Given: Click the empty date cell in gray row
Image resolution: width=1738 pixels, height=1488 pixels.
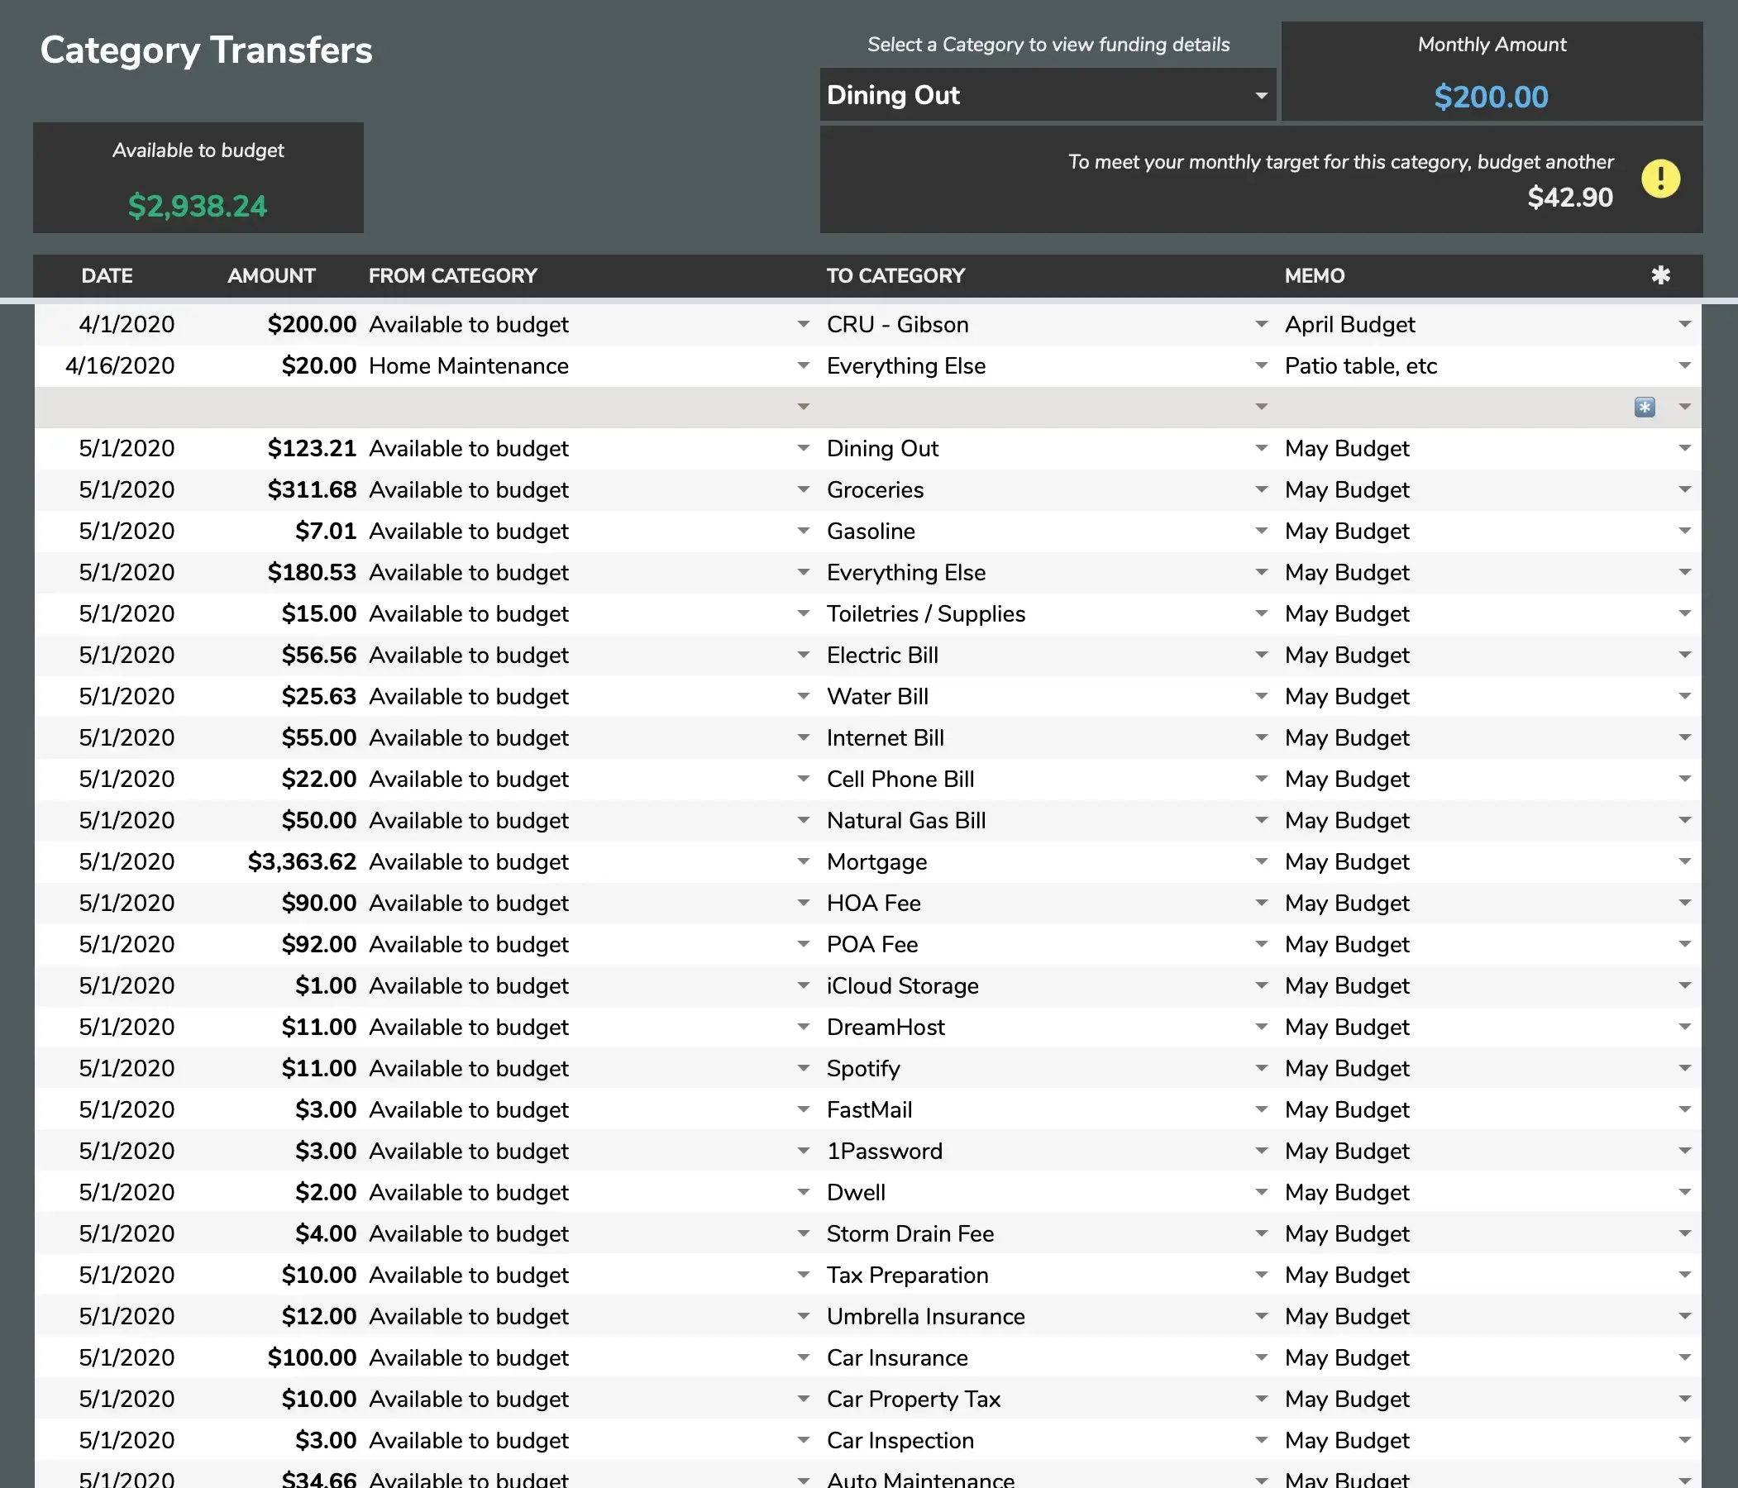Looking at the screenshot, I should [107, 407].
